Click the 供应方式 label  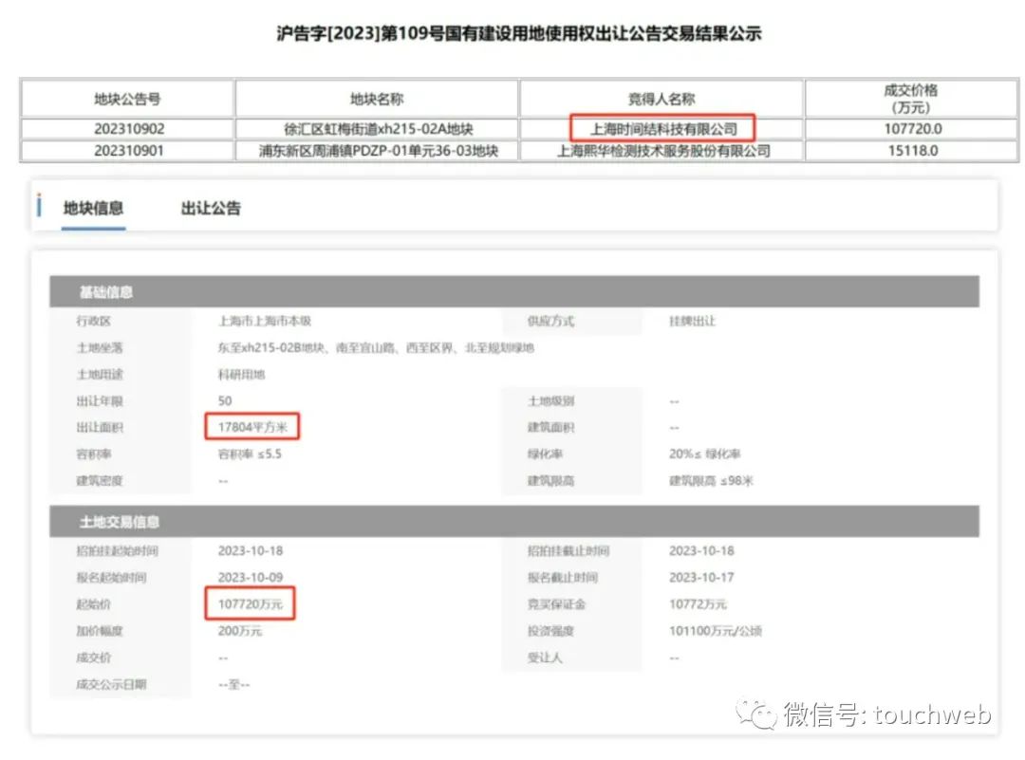pos(550,321)
